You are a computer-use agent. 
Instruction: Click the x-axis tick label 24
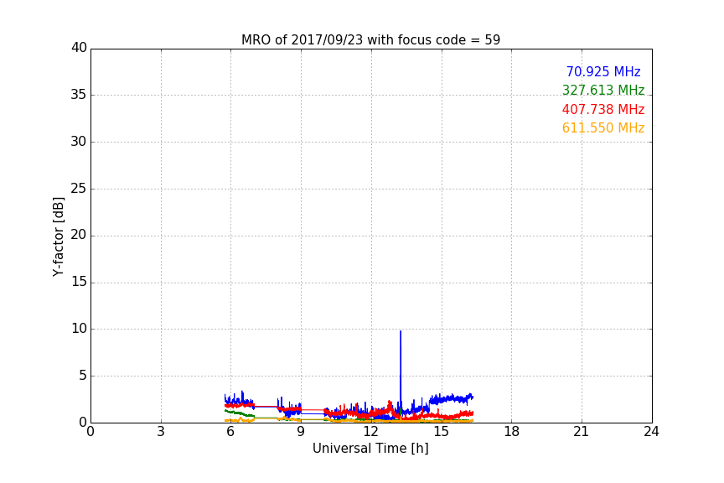[652, 432]
